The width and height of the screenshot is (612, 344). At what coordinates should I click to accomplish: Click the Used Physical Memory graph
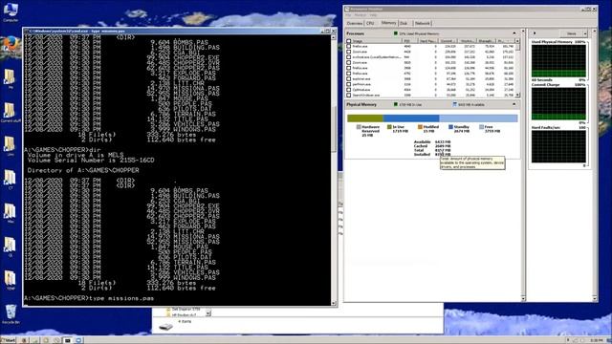pyautogui.click(x=558, y=60)
